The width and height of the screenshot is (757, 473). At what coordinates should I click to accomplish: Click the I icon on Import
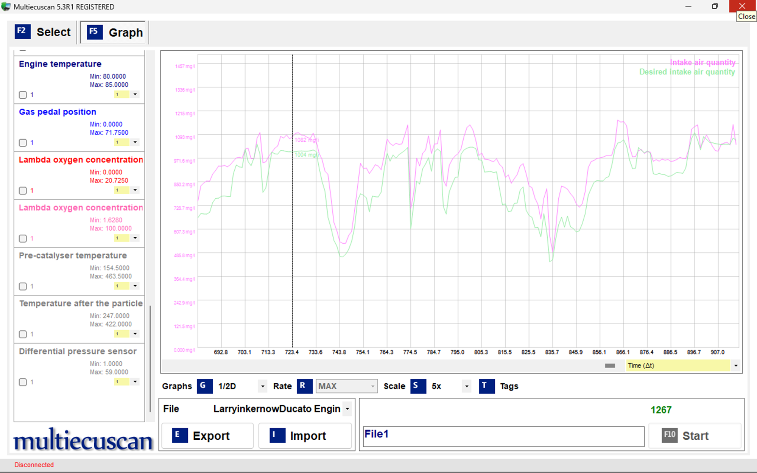click(x=277, y=436)
